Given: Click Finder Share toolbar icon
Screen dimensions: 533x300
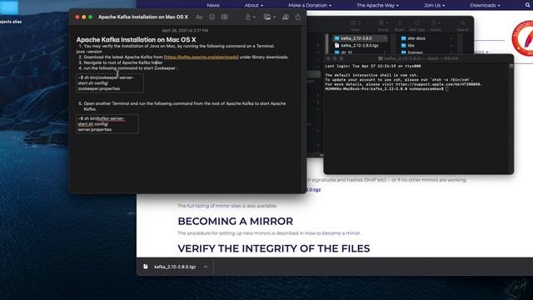Looking at the screenshot, I should (400, 23).
